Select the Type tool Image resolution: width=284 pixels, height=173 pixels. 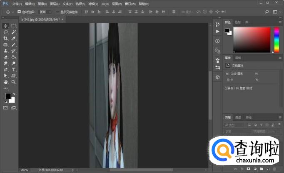point(13,70)
